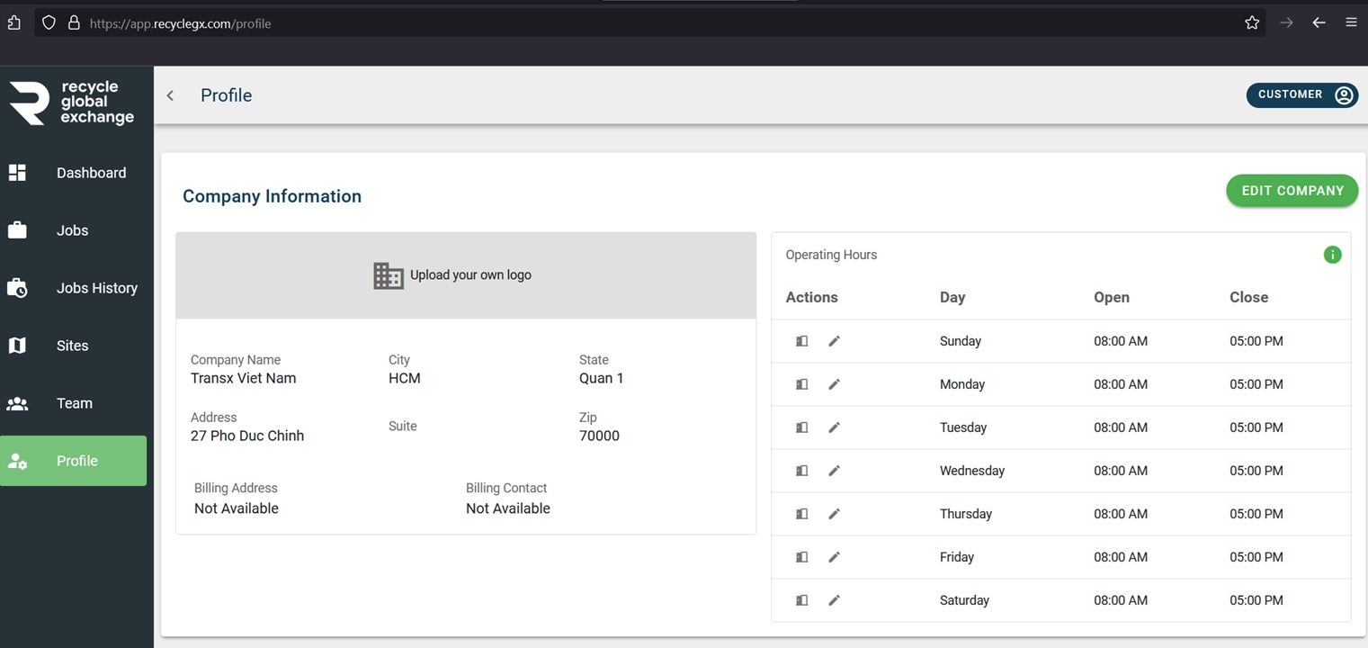The image size is (1368, 648).
Task: Click the Open column header
Action: point(1112,297)
